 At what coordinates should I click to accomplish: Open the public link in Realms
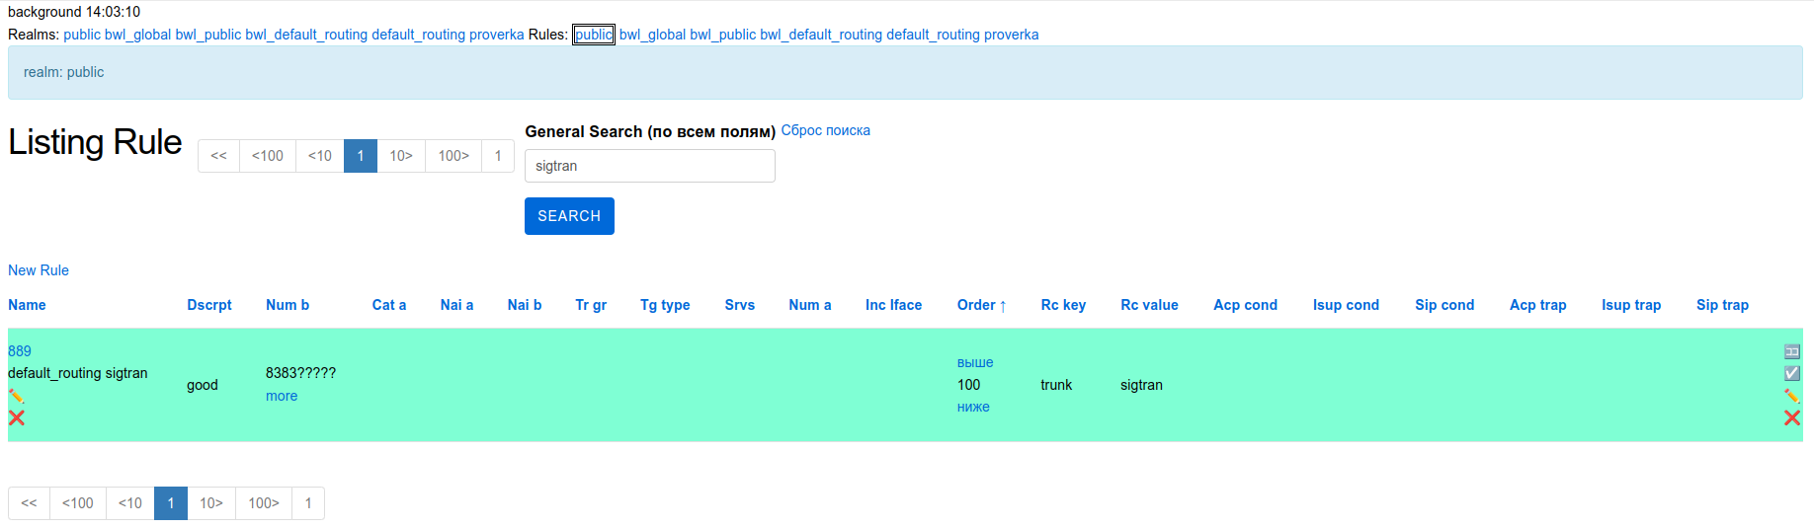[82, 35]
